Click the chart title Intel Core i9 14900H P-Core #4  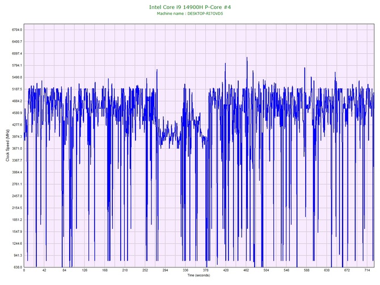[x=190, y=7]
